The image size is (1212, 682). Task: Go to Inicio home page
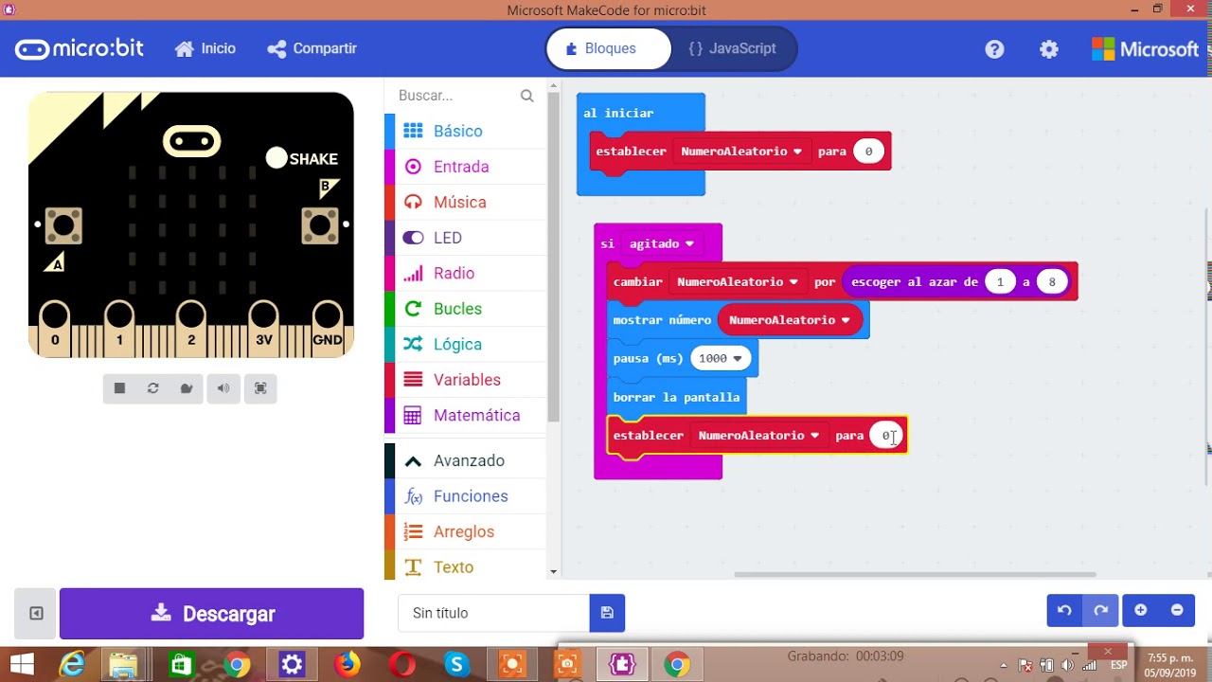click(x=205, y=48)
